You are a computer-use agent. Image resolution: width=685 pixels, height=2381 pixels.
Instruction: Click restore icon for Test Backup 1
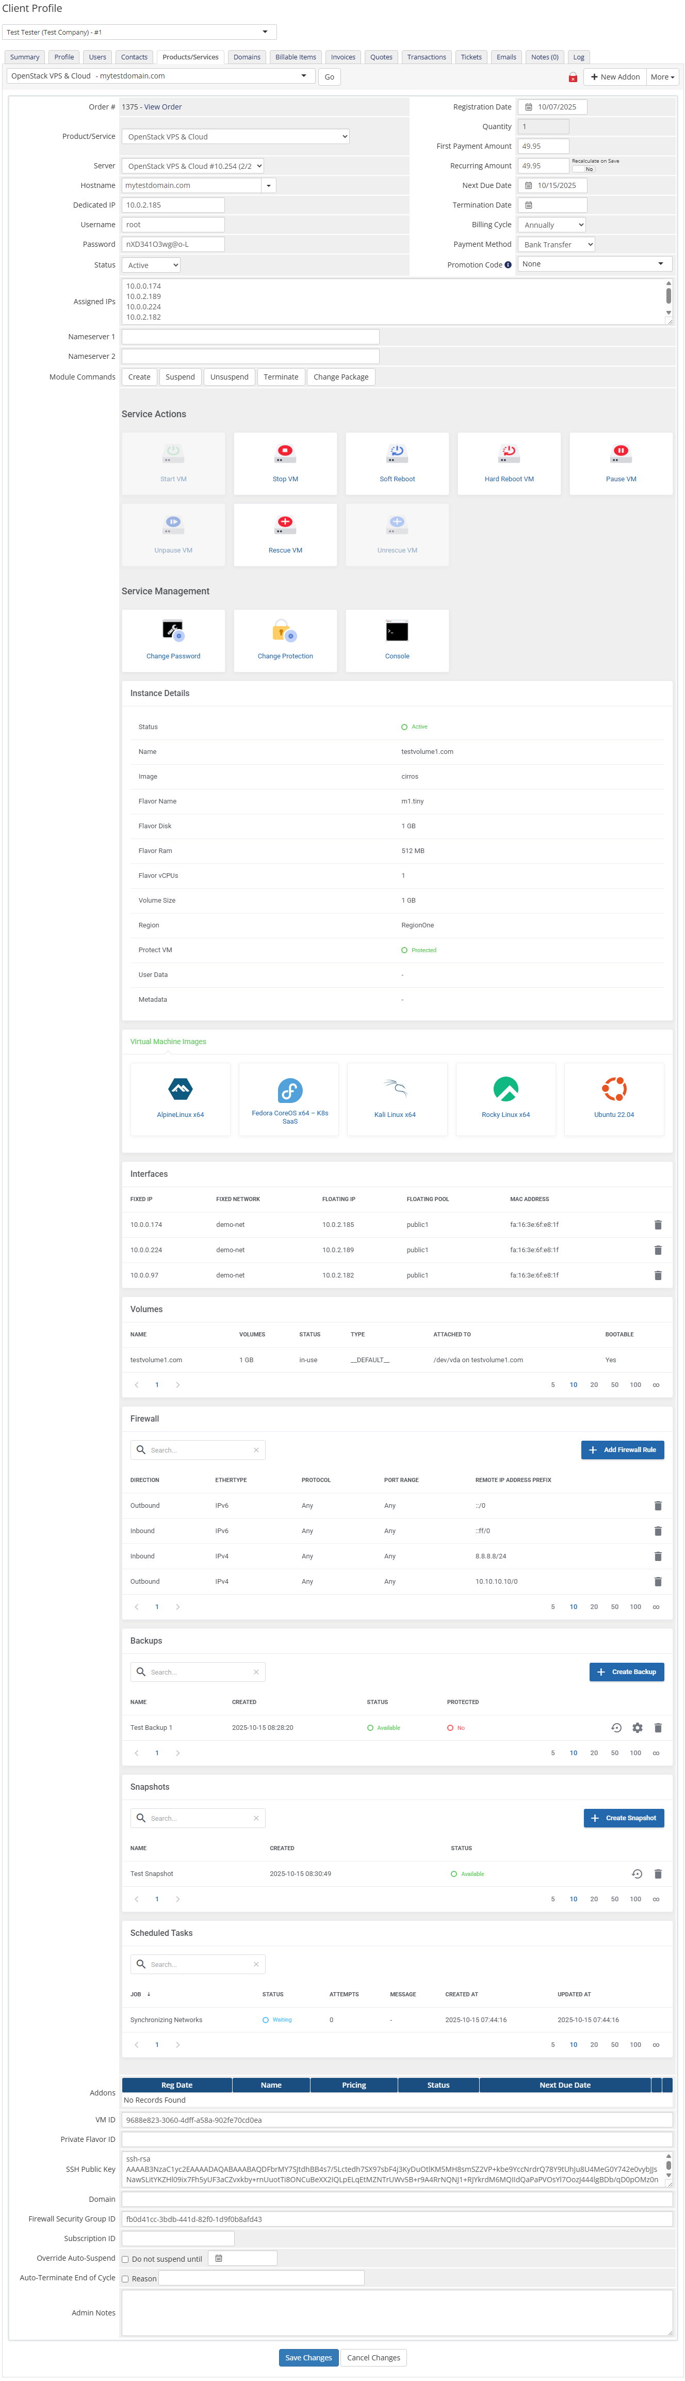[617, 1727]
